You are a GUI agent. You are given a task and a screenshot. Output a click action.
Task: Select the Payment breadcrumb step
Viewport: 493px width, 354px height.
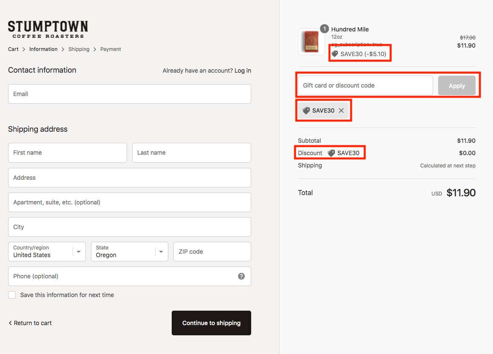pyautogui.click(x=110, y=49)
